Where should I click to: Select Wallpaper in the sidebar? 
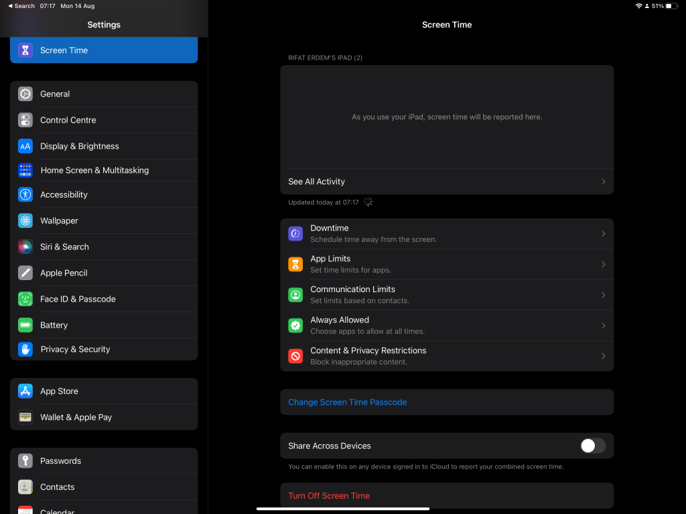[104, 220]
